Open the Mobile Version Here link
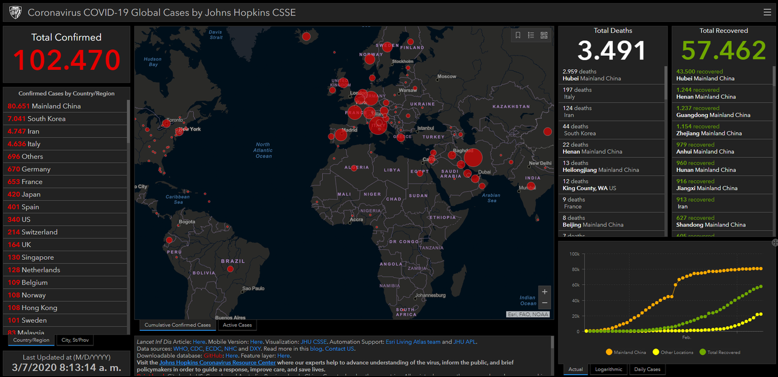This screenshot has width=778, height=377. (x=256, y=342)
